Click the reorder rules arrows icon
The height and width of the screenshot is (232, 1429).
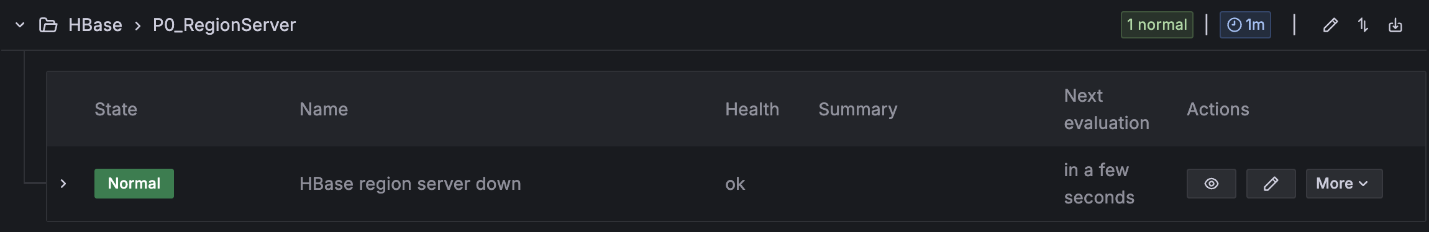coord(1363,25)
